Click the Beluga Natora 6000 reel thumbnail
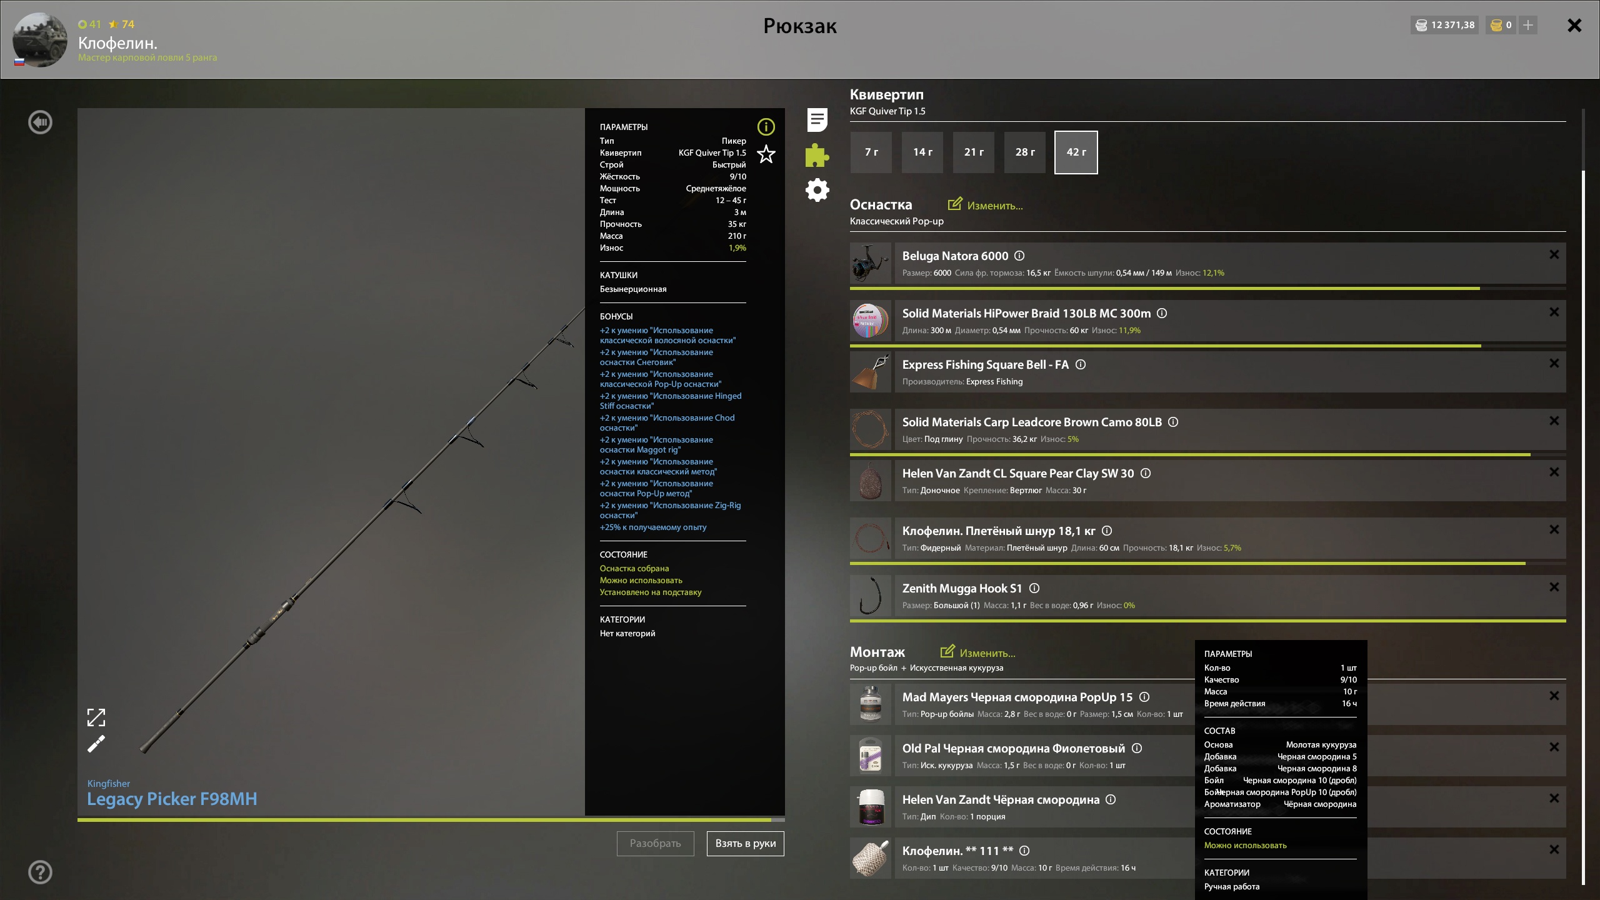The width and height of the screenshot is (1600, 900). (871, 263)
